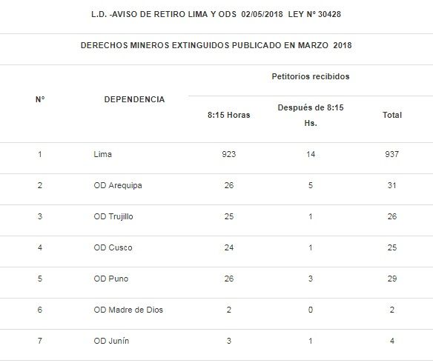Click the OD Trujillo cell
Viewport: 433px width, 363px height.
pos(113,216)
